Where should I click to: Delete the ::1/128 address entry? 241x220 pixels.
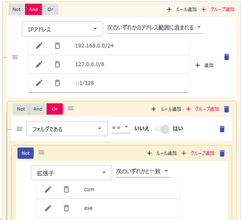pyautogui.click(x=57, y=83)
